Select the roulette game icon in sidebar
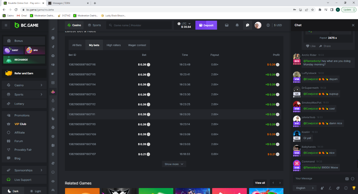The width and height of the screenshot is (358, 194). (x=53, y=91)
